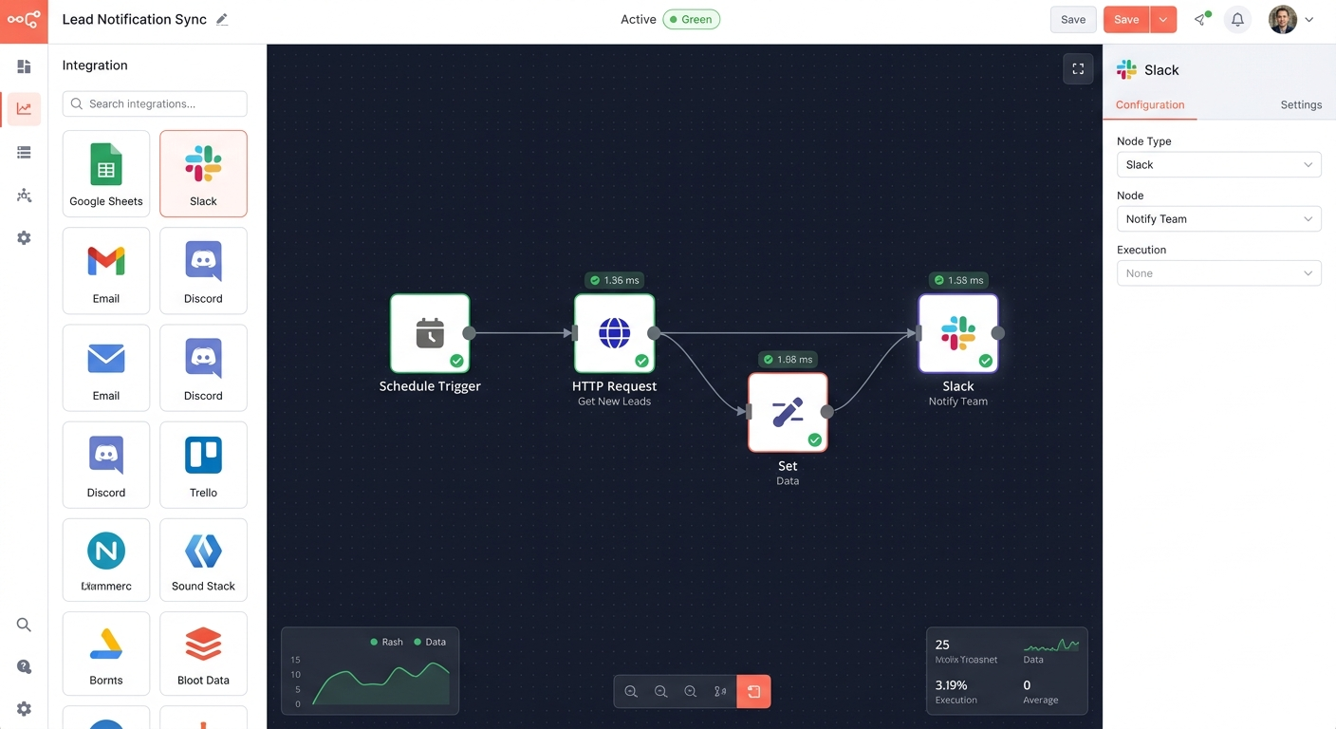Click the 1.58 ms timing badge
1336x729 pixels.
pyautogui.click(x=958, y=280)
